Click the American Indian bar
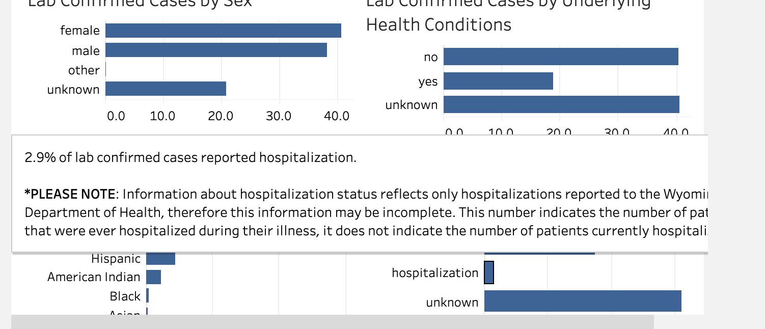Screen dimensions: 765x329 153,277
